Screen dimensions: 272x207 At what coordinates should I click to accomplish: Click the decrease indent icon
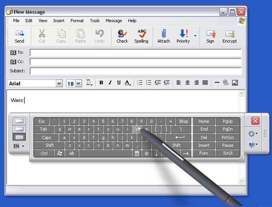[x=157, y=83]
